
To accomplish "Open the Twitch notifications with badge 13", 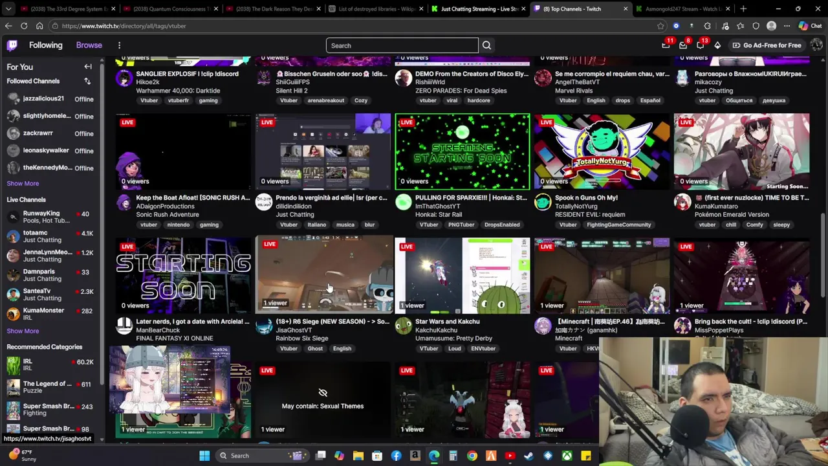I will point(701,45).
